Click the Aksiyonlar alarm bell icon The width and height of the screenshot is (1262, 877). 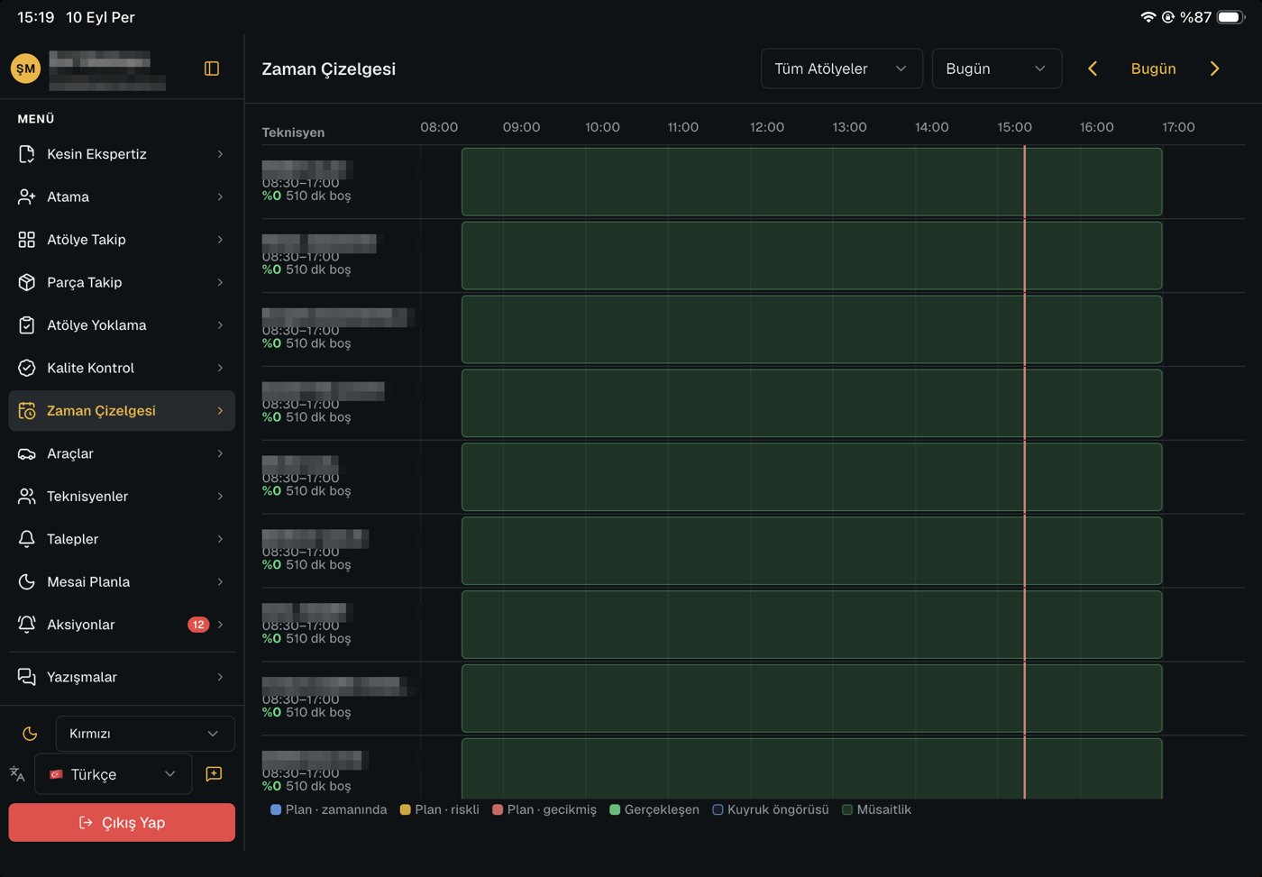coord(27,625)
